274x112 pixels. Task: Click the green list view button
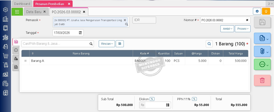pyautogui.click(x=17, y=12)
